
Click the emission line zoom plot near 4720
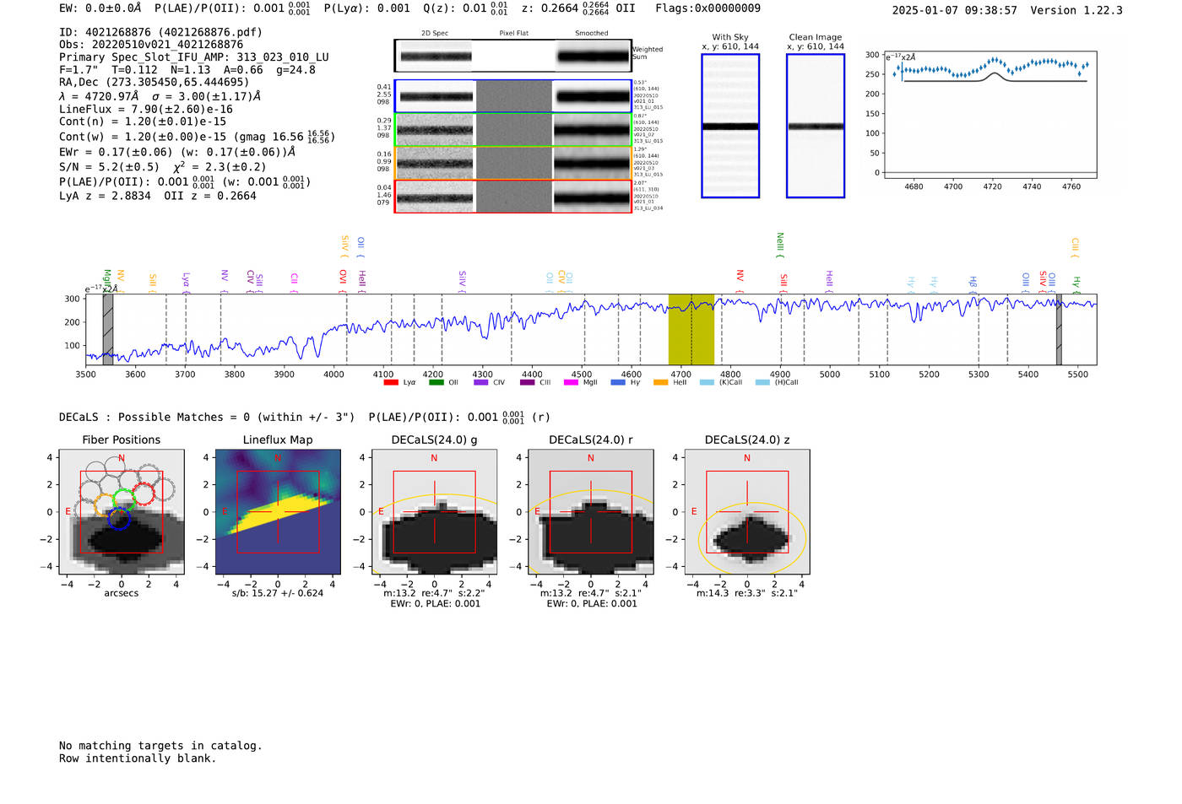point(990,115)
